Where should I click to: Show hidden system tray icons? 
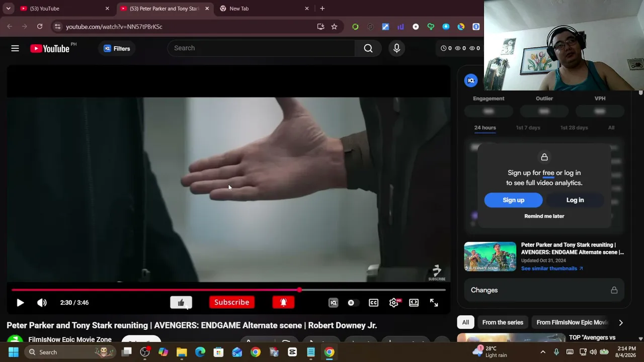[x=543, y=352]
